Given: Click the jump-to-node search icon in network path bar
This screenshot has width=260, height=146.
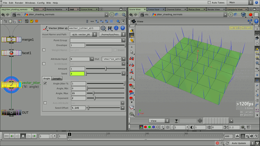Looking at the screenshot, I should pos(123,15).
